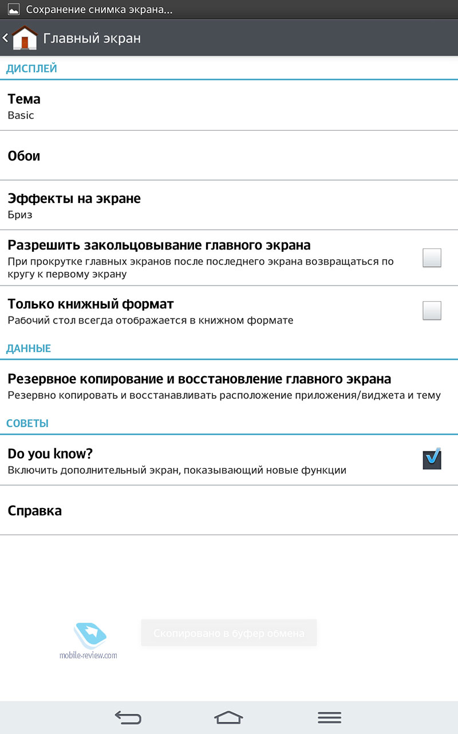
Task: Open the Menu navigation button
Action: 329,717
